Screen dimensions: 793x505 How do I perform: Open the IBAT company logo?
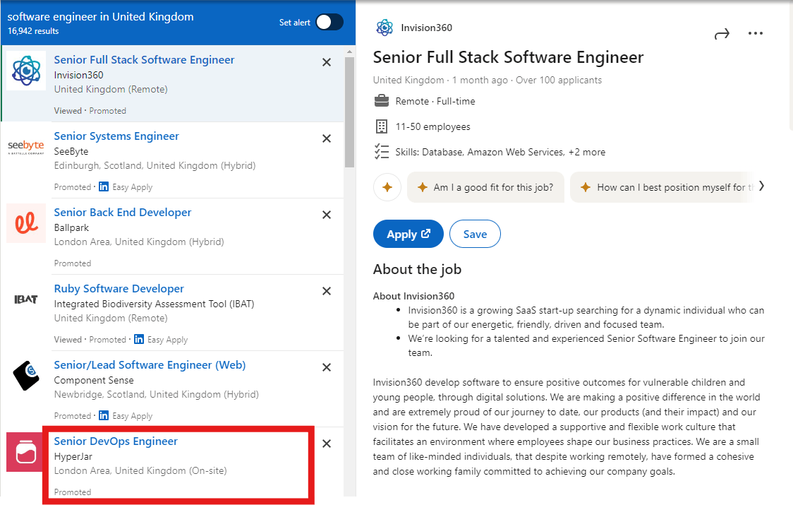(26, 299)
